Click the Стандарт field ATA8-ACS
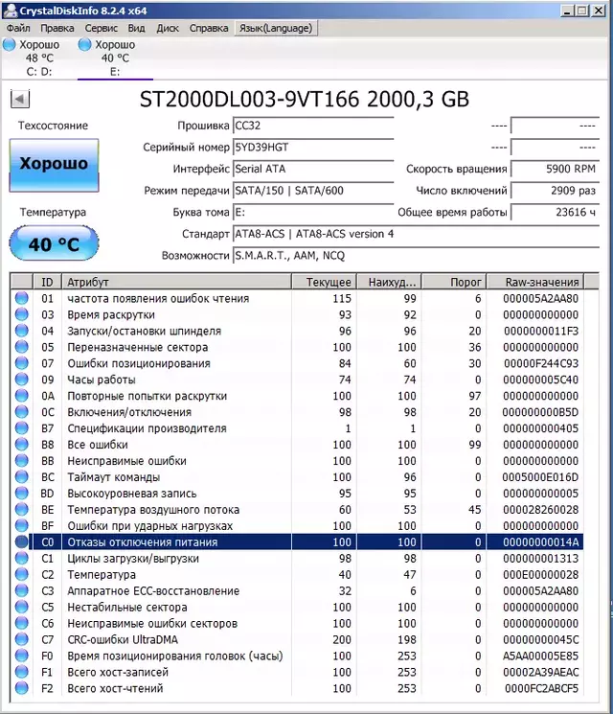This screenshot has height=714, width=613. pyautogui.click(x=416, y=234)
